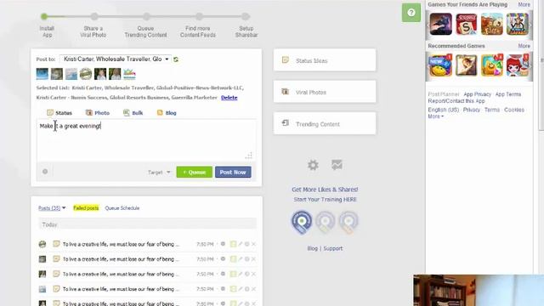Open the Cookies footer link
Image resolution: width=544 pixels, height=306 pixels.
[514, 110]
